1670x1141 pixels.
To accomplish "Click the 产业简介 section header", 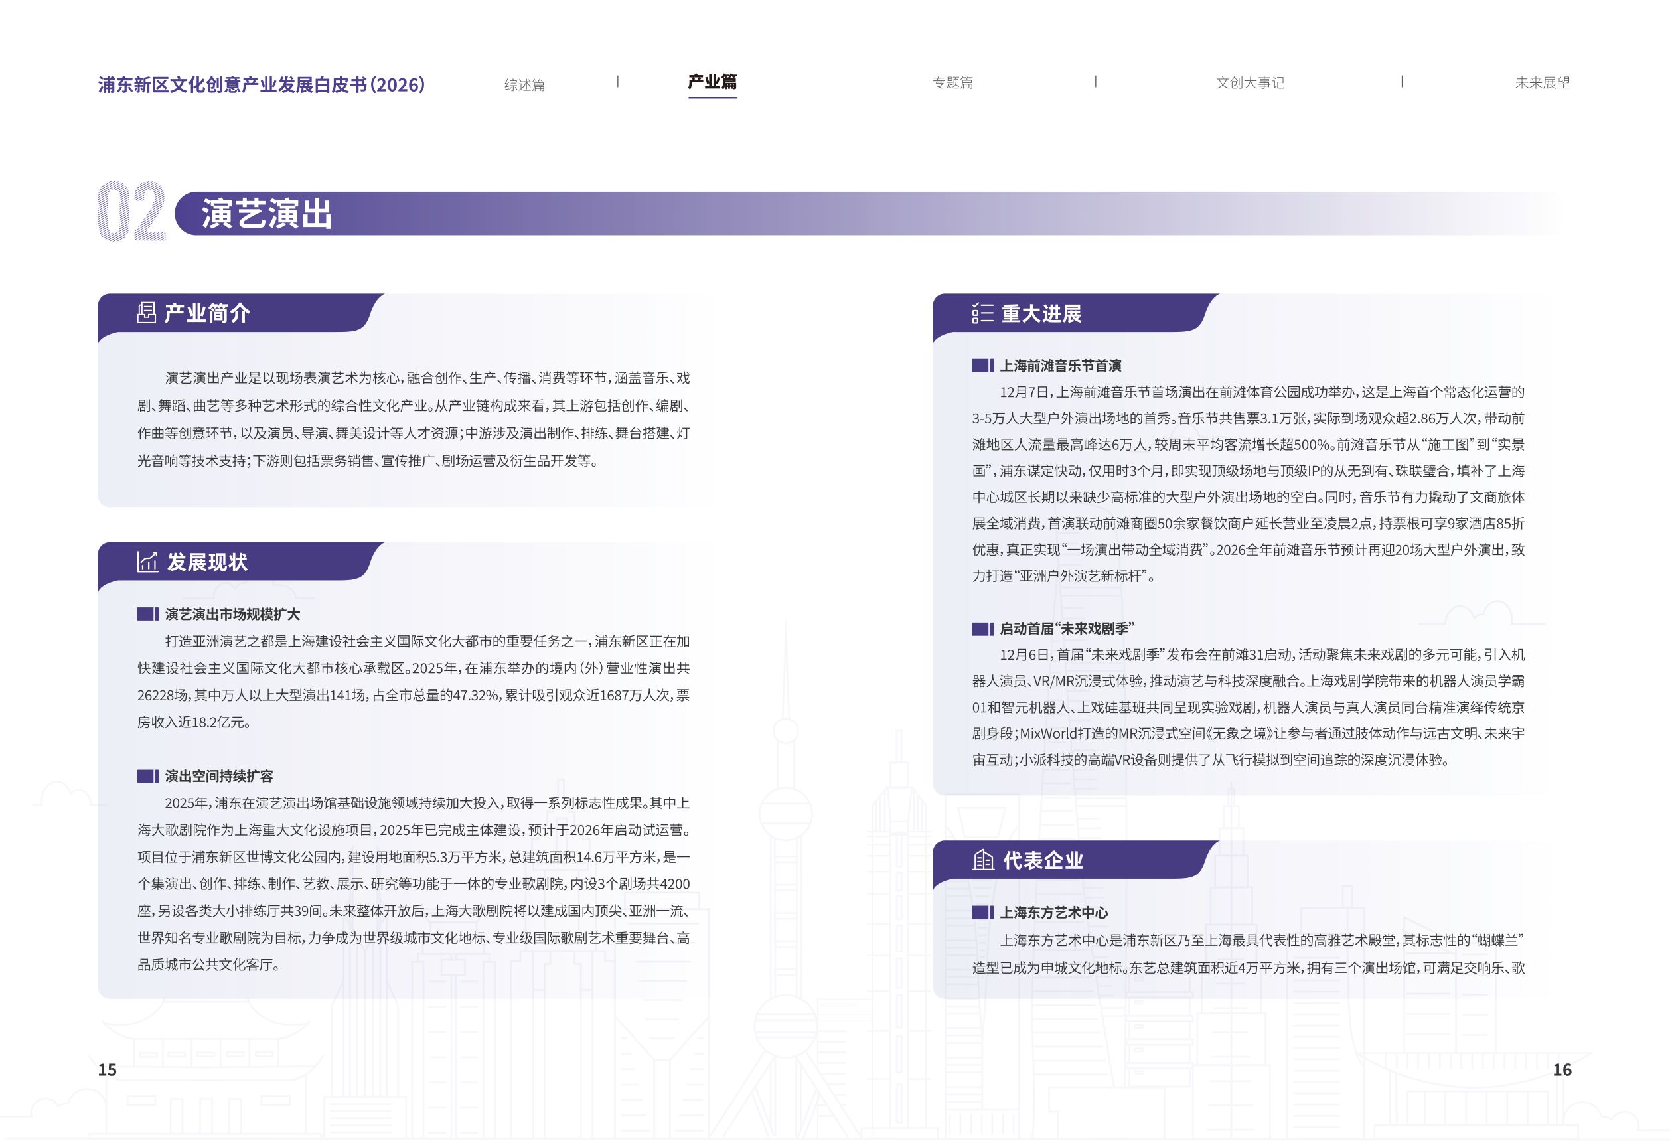I will tap(207, 313).
